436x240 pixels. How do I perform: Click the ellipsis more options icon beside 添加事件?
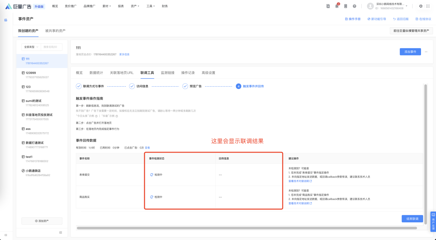pos(426,52)
